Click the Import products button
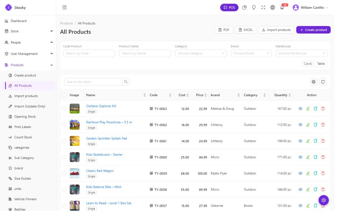Image resolution: width=338 pixels, height=211 pixels. 276,30
